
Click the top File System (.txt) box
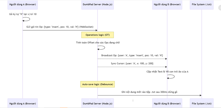click(202, 5)
